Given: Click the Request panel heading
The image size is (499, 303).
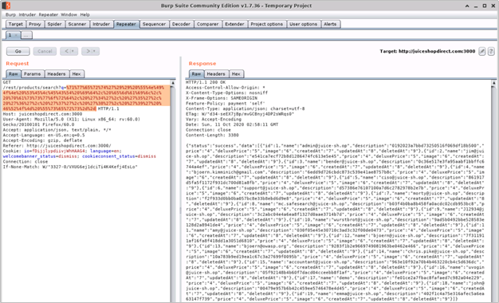Looking at the screenshot, I should pos(18,64).
